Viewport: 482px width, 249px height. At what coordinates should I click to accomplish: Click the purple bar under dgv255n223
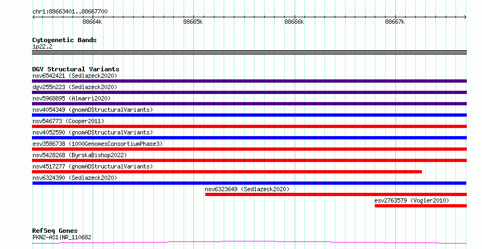249,92
